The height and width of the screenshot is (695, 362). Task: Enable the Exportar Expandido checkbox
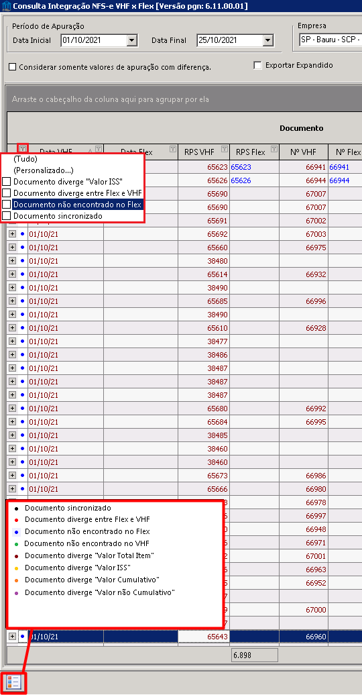pyautogui.click(x=257, y=66)
